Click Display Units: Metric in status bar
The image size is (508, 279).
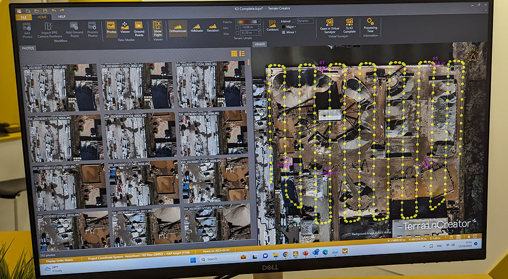[x=59, y=260]
